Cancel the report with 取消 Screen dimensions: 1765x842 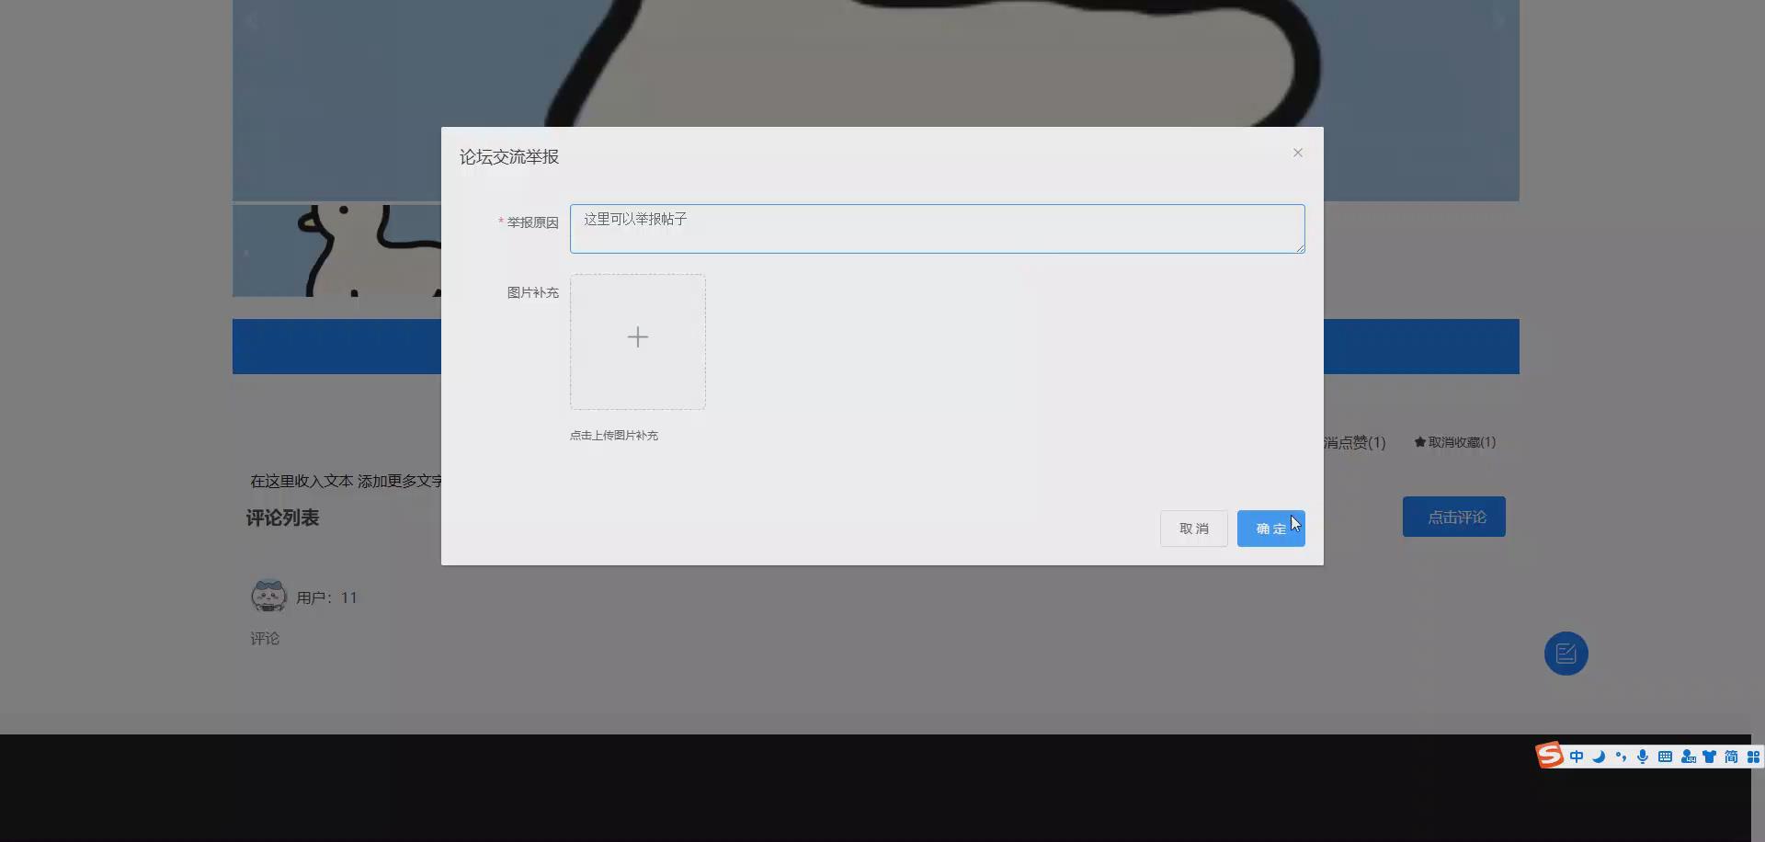pyautogui.click(x=1193, y=528)
